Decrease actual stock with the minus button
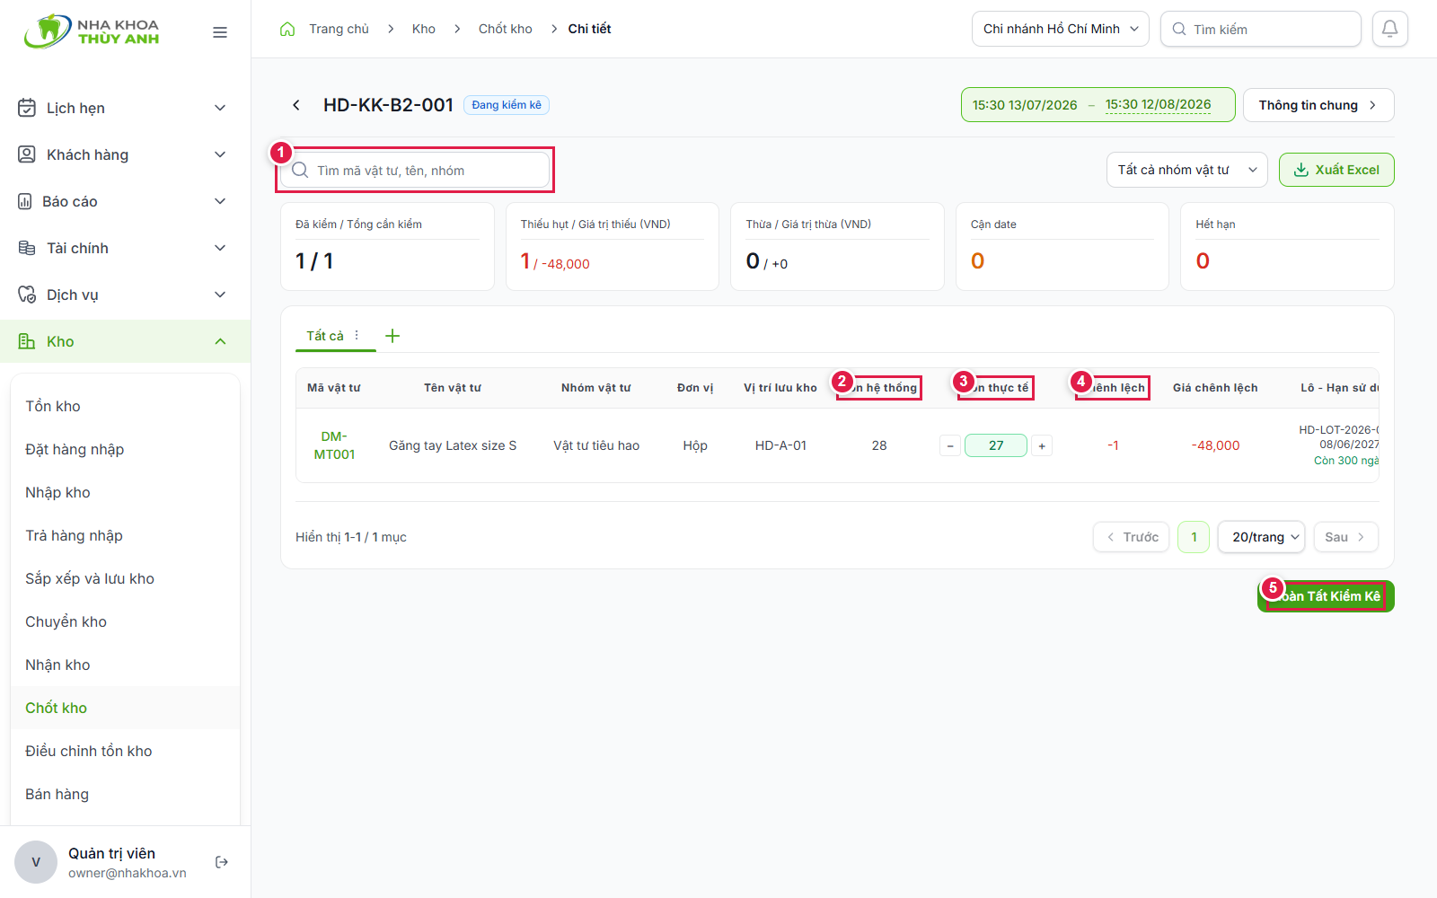 pyautogui.click(x=950, y=445)
